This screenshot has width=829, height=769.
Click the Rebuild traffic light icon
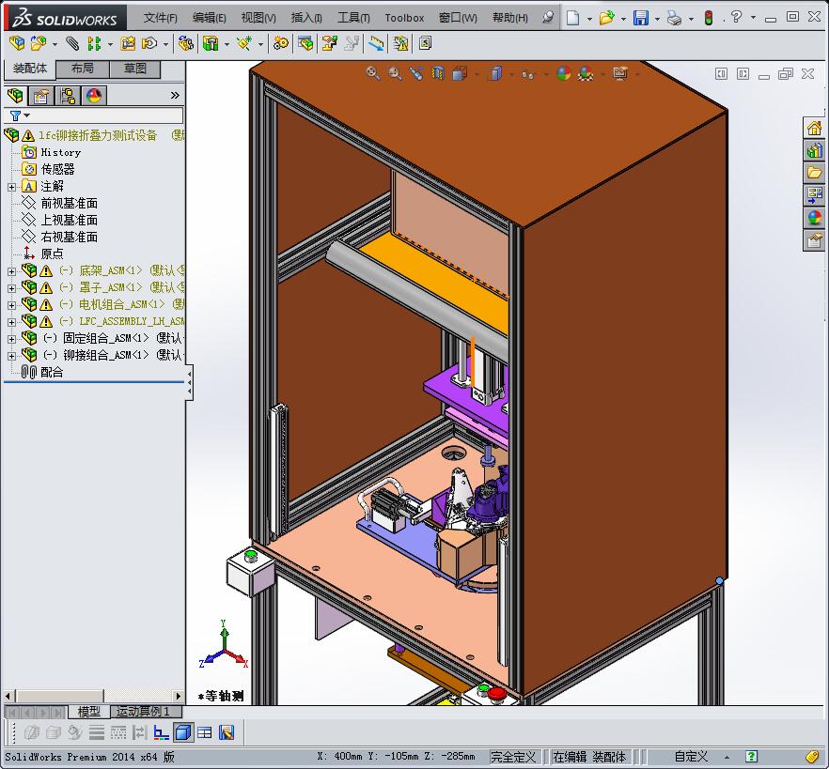tap(709, 18)
